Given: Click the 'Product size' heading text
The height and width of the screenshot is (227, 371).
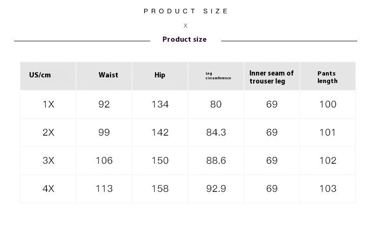Looking at the screenshot, I should 185,39.
